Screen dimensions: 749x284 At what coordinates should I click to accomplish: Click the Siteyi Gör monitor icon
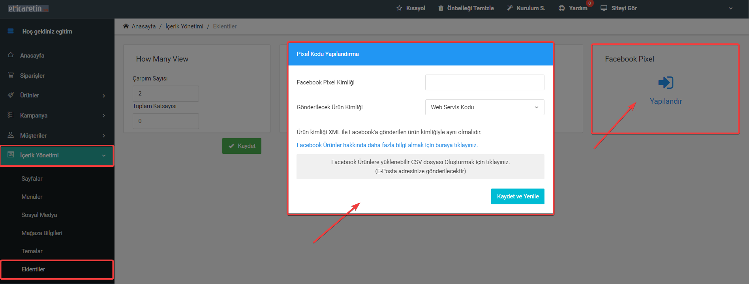[604, 8]
